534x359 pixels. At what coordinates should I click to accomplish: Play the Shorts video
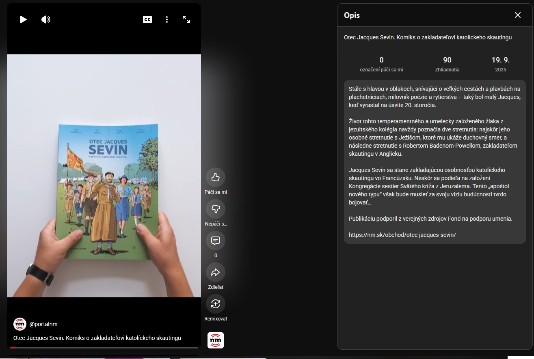pyautogui.click(x=24, y=19)
